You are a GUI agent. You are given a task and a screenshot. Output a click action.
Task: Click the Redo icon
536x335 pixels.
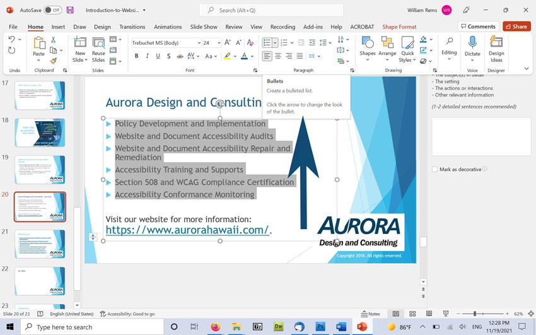coord(11,50)
